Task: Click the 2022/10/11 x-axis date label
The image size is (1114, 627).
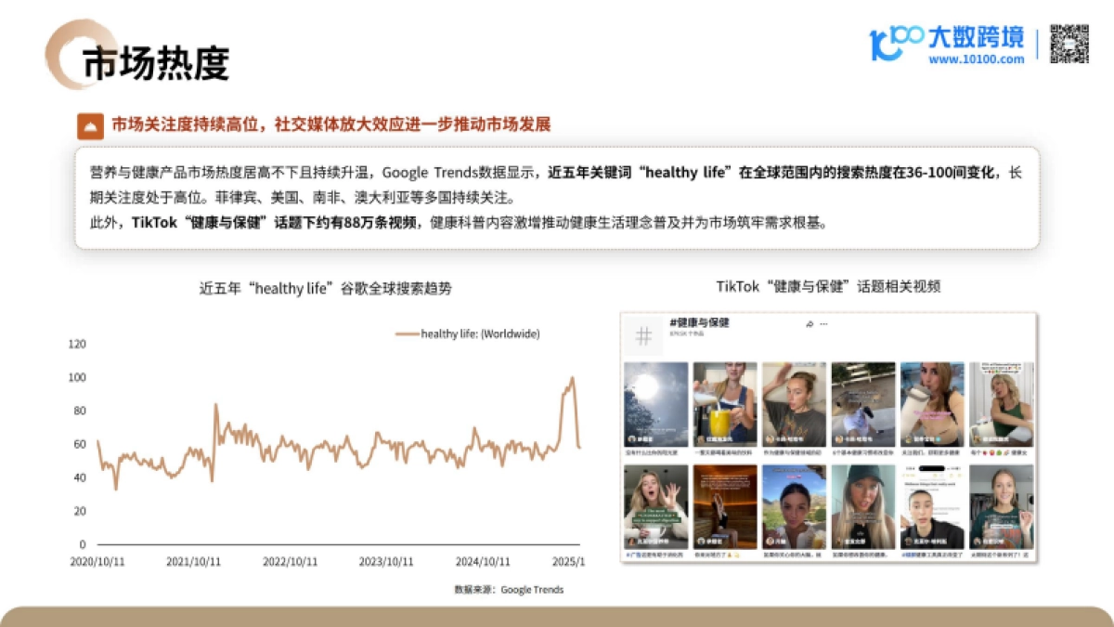Action: pyautogui.click(x=291, y=562)
